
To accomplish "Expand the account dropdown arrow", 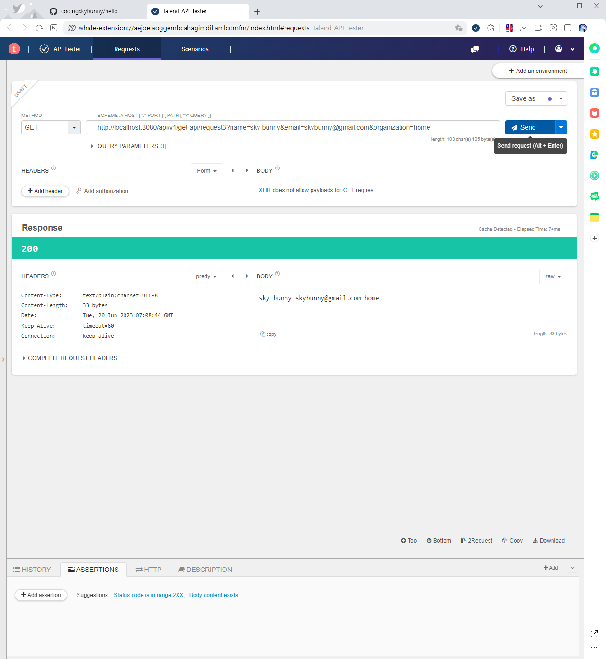I will (x=572, y=49).
